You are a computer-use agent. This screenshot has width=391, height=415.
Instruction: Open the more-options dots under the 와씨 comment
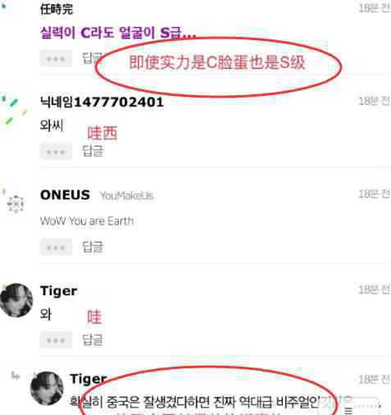tap(56, 151)
